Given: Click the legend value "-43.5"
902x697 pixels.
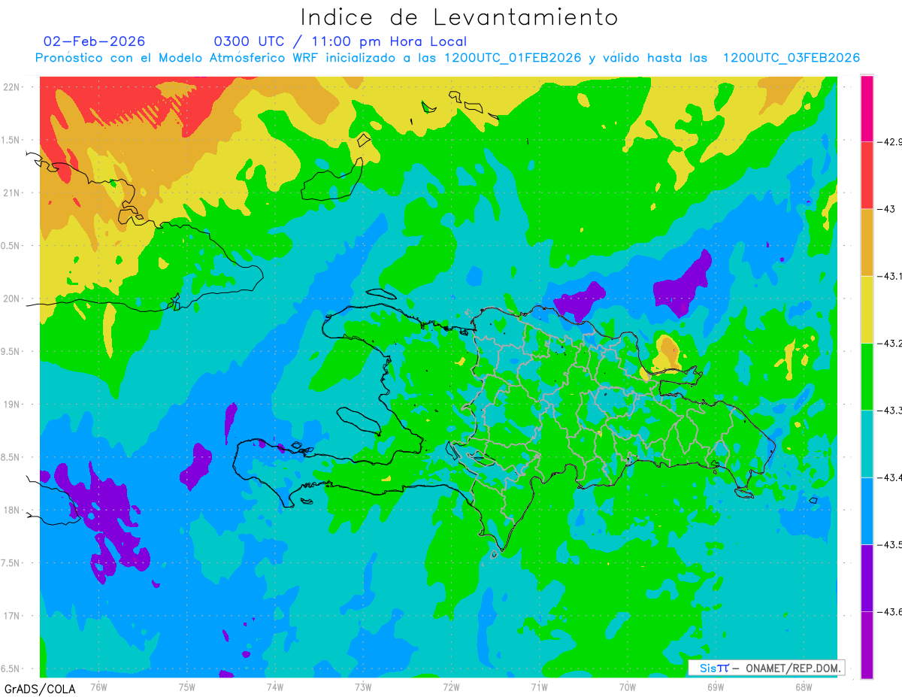Looking at the screenshot, I should coord(891,544).
